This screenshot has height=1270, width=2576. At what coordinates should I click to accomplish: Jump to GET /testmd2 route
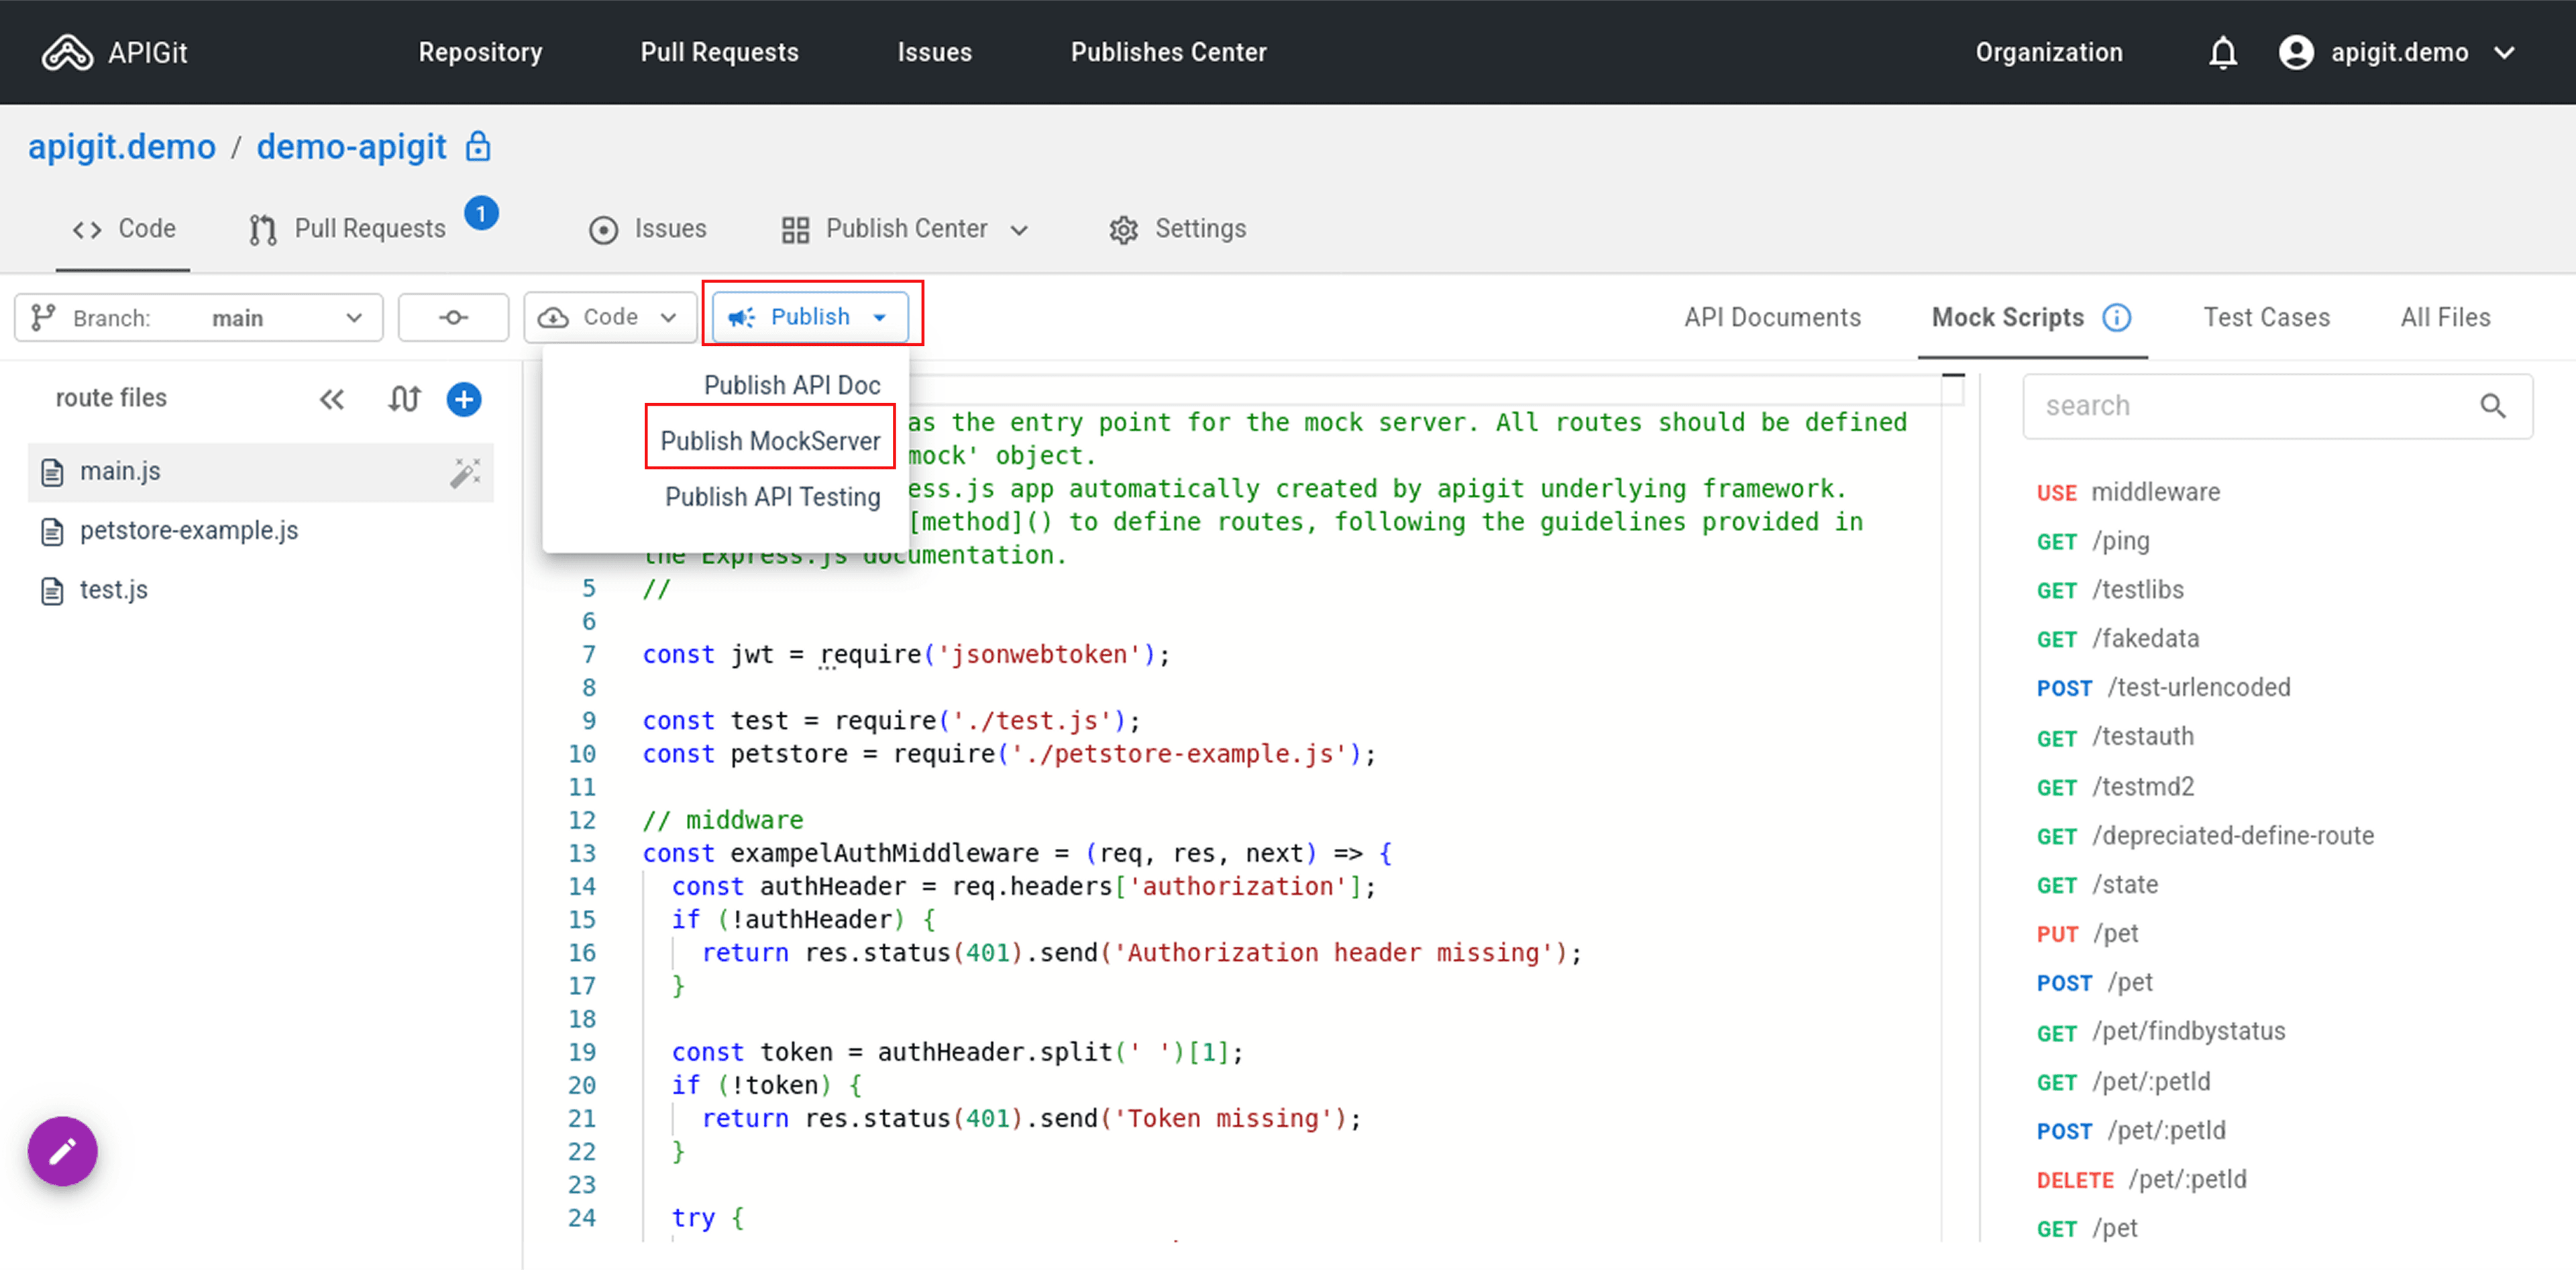pos(2115,787)
